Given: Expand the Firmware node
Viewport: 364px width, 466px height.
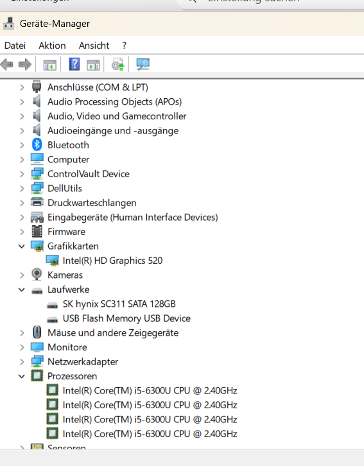Looking at the screenshot, I should [x=22, y=232].
